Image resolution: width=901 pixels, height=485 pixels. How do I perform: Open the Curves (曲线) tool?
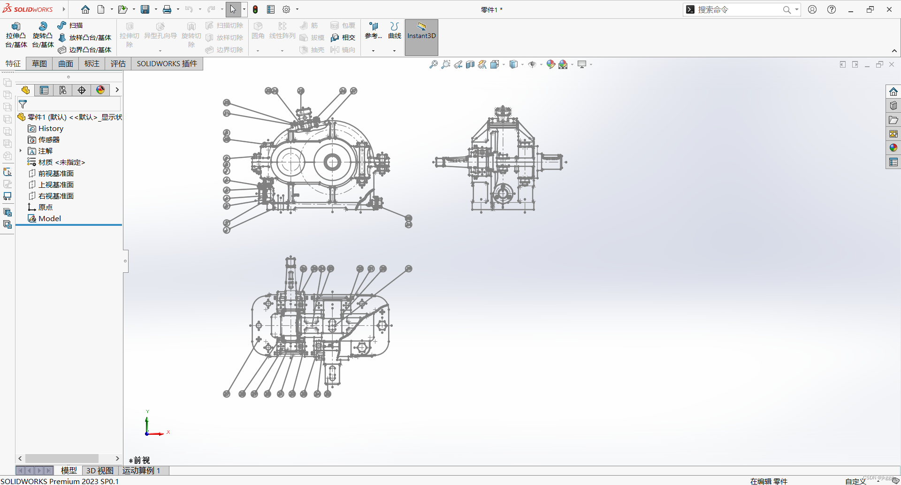[395, 31]
